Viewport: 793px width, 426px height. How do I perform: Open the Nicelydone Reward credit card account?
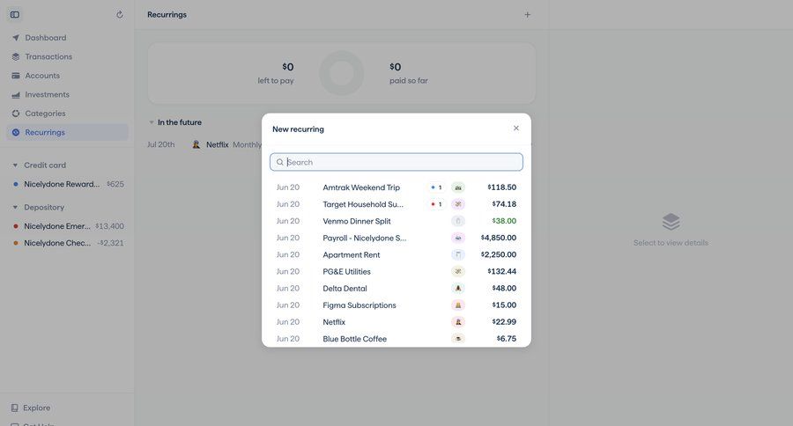pos(67,185)
